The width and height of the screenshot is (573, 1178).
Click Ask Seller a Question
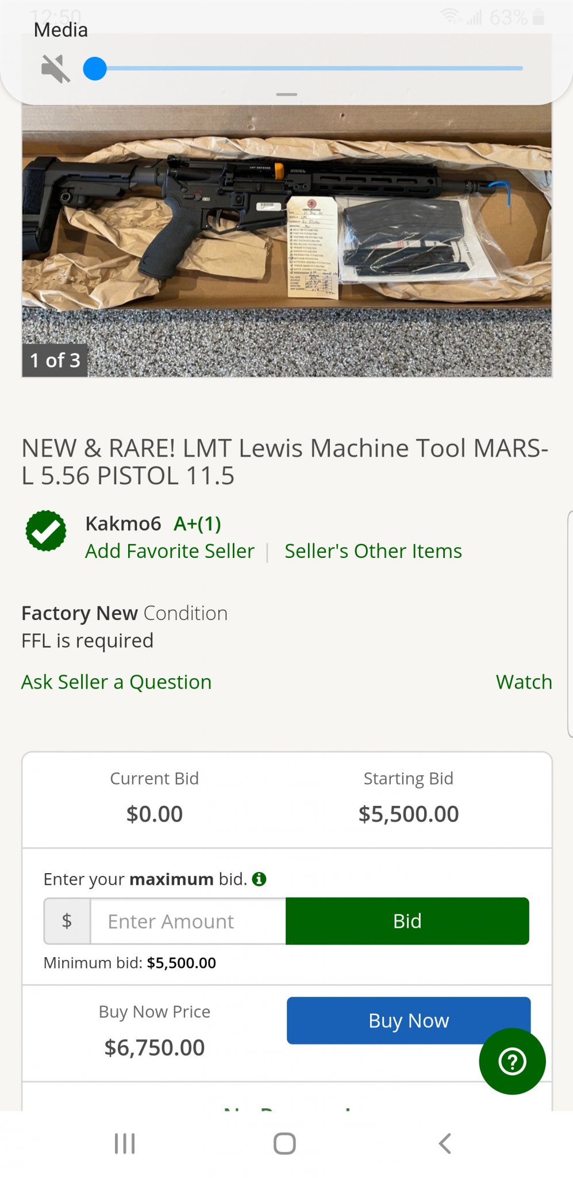116,682
